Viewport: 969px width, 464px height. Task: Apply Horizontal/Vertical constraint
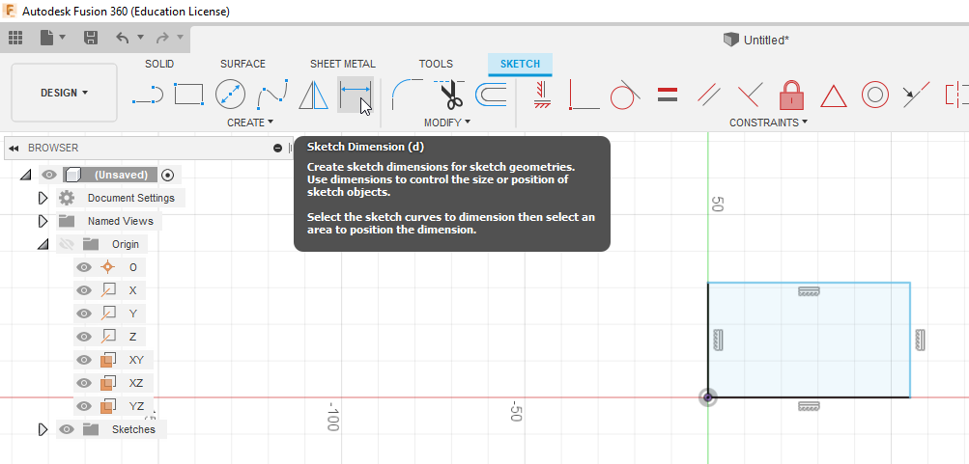coord(542,95)
